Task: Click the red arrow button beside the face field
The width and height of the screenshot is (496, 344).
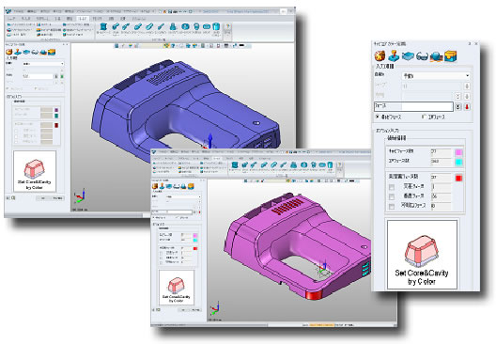Action: pyautogui.click(x=467, y=106)
